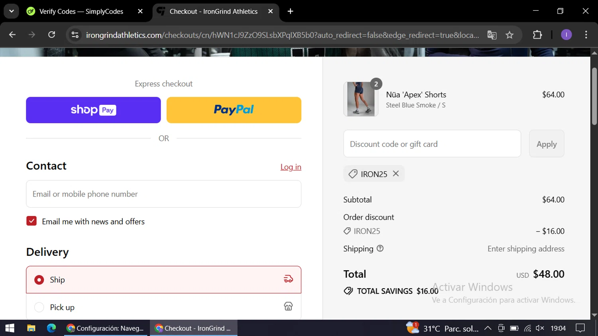This screenshot has width=598, height=336.
Task: Open the tab search dropdown arrow
Action: [x=12, y=11]
